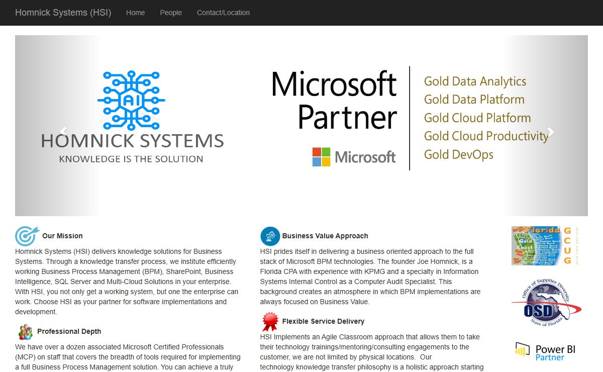The image size is (603, 372).
Task: Open the People page in navbar
Action: [x=171, y=13]
